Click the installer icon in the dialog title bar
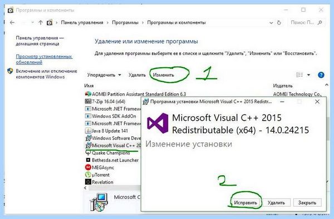 pos(145,102)
